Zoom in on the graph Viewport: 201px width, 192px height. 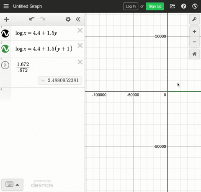point(194,32)
